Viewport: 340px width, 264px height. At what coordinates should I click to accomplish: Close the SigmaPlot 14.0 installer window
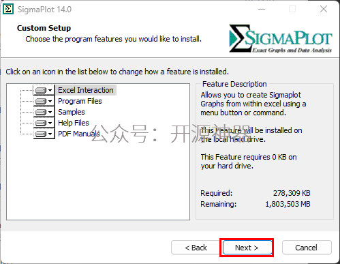324,10
